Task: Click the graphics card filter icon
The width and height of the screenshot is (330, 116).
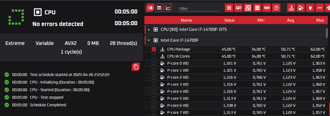Action: click(x=238, y=8)
